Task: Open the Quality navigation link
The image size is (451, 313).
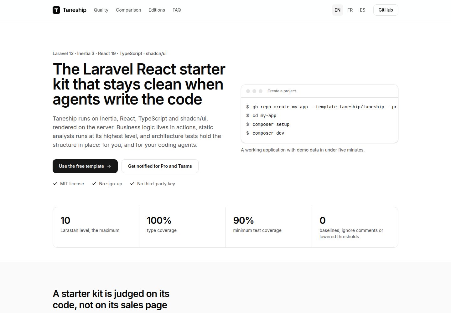Action: coord(101,10)
